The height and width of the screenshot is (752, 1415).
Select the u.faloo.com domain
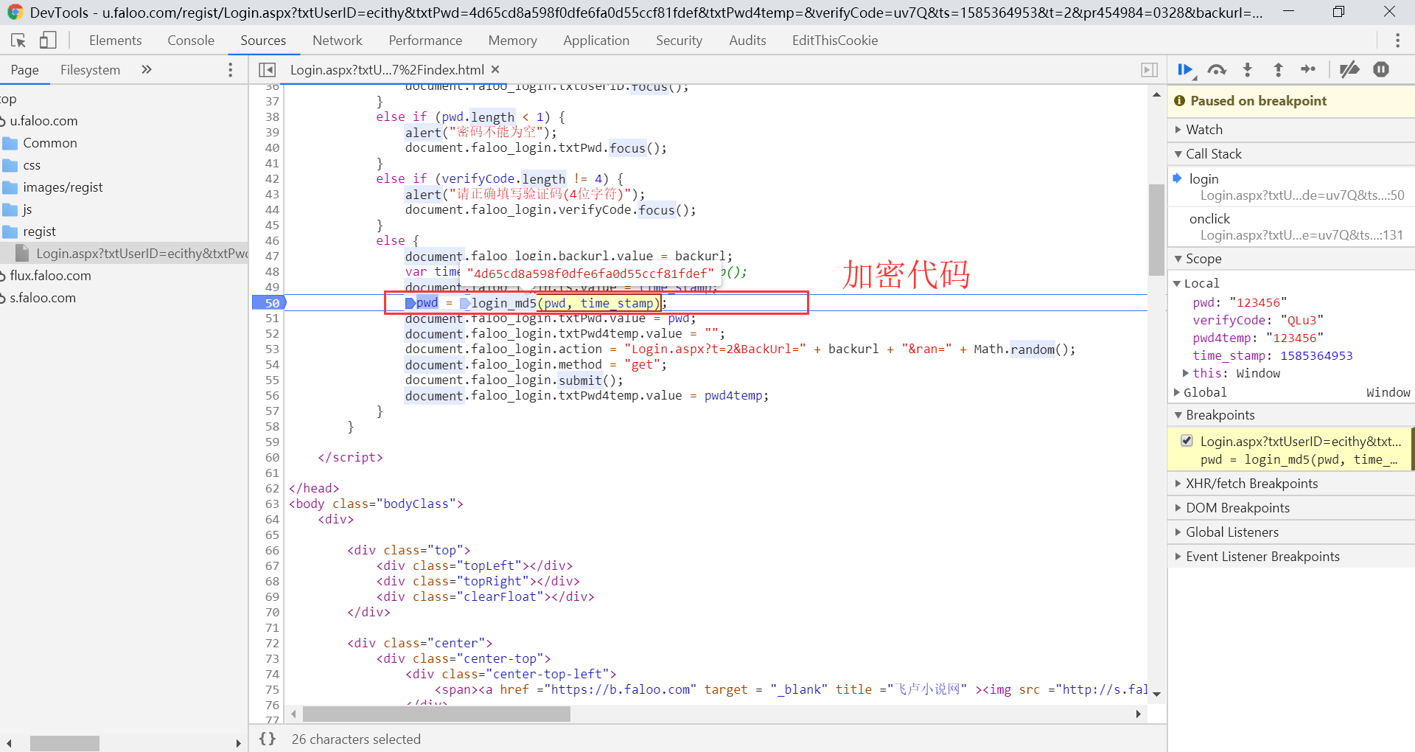click(x=43, y=121)
